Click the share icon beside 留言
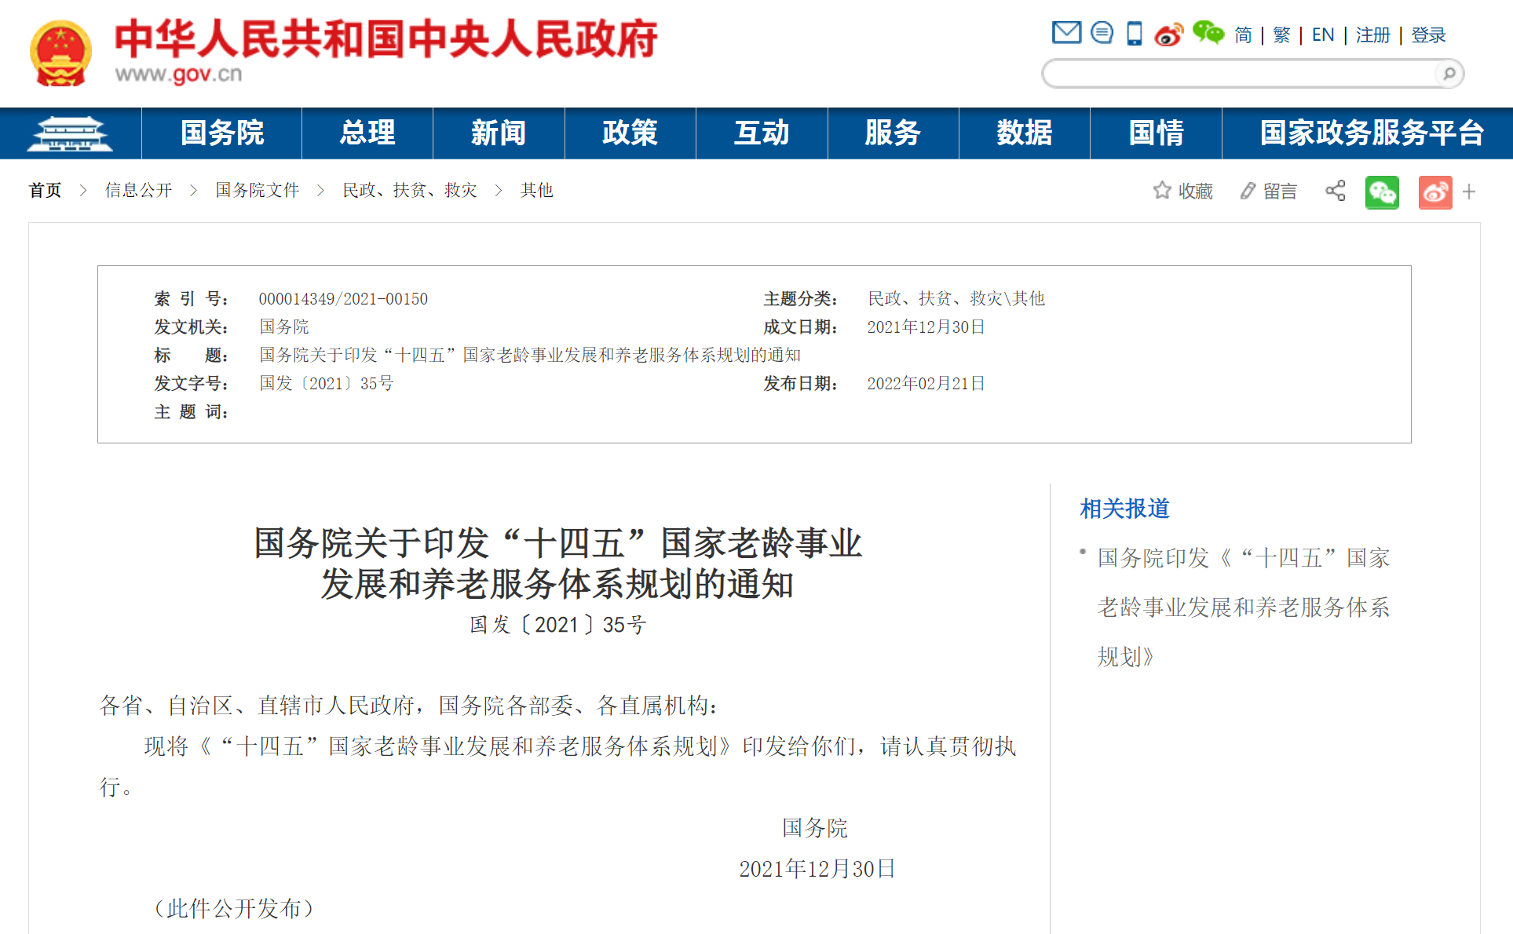The width and height of the screenshot is (1513, 934). coord(1335,191)
